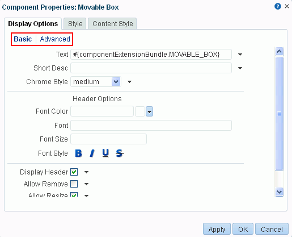Open expression menu arrow beside Text field
The image size is (292, 237).
click(240, 55)
